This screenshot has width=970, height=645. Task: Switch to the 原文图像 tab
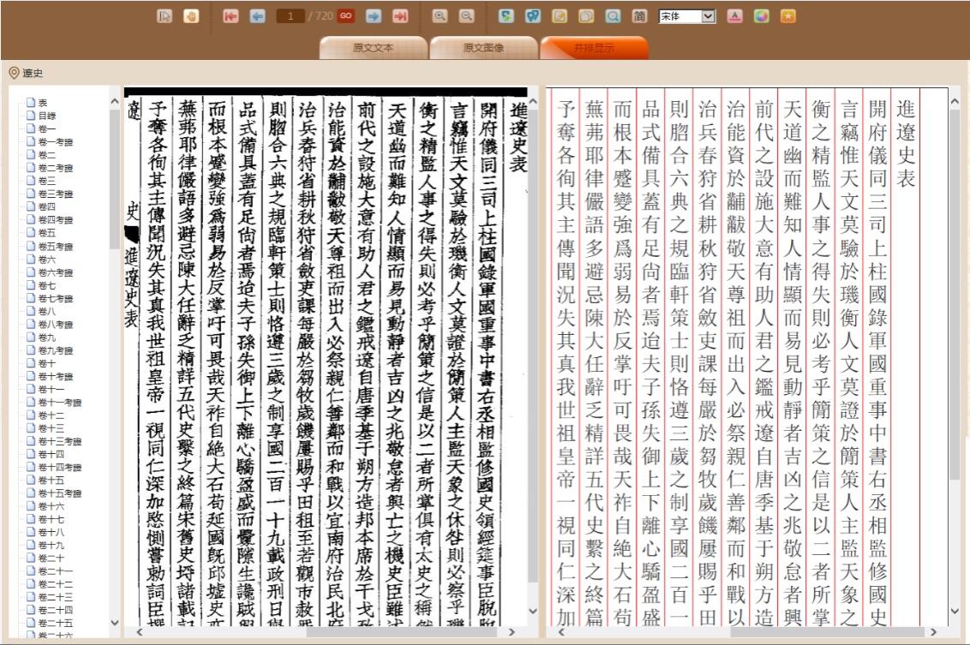click(x=483, y=48)
